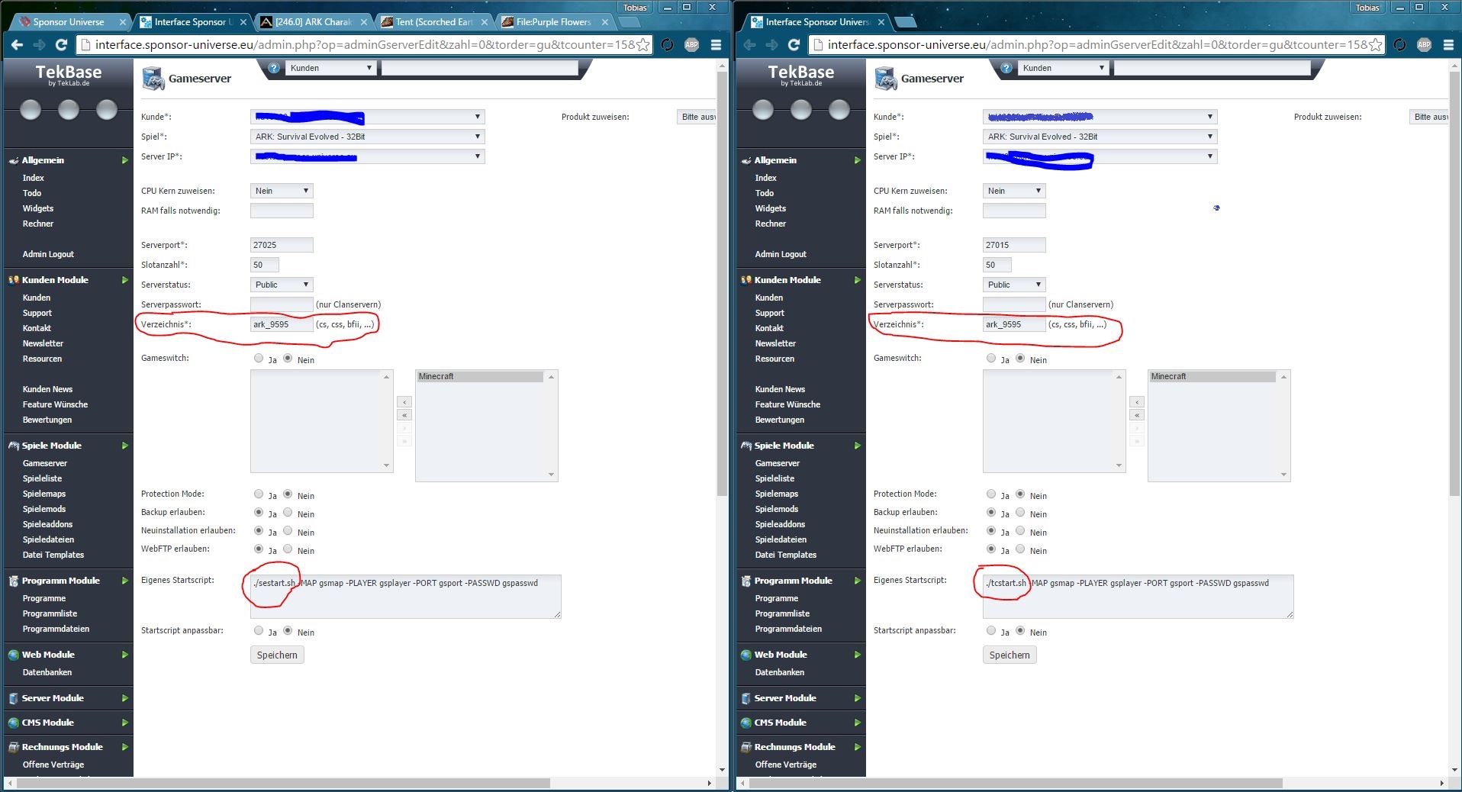This screenshot has width=1462, height=792.
Task: Open the right browser's hamburger menu
Action: 1448,45
